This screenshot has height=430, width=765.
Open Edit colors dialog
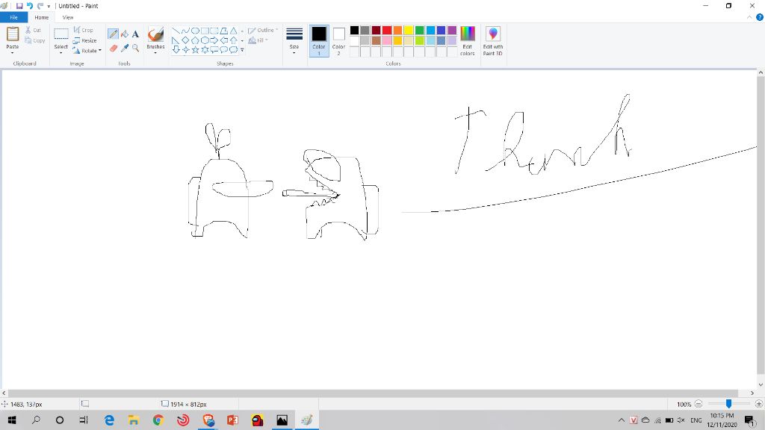[468, 40]
